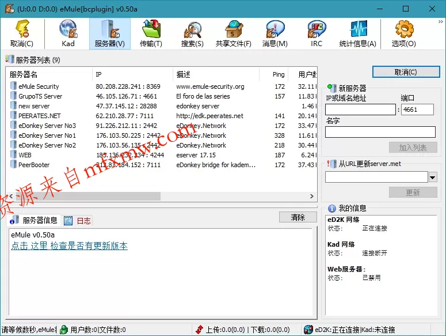Open the Shared Files (共享文件) toolbar icon
446x336 pixels.
coord(233,29)
